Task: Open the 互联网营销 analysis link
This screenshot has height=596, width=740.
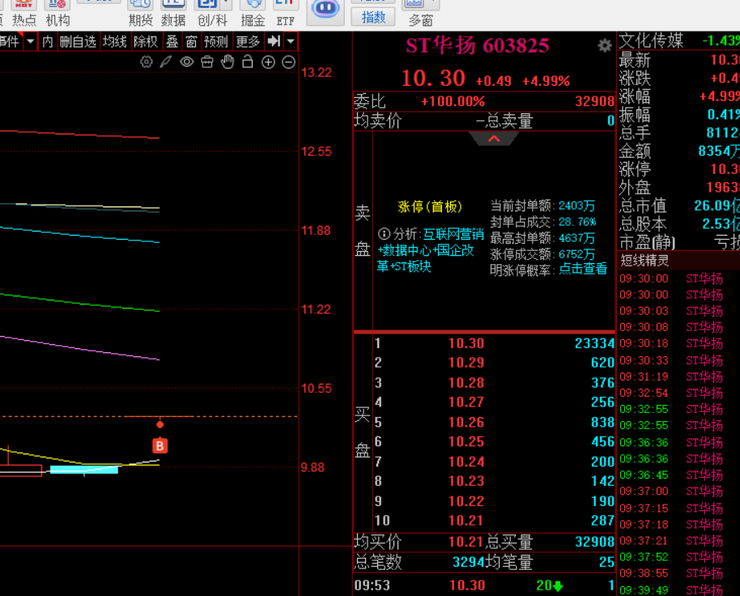Action: tap(453, 234)
